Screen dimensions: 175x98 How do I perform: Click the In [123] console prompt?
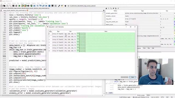point(109,93)
